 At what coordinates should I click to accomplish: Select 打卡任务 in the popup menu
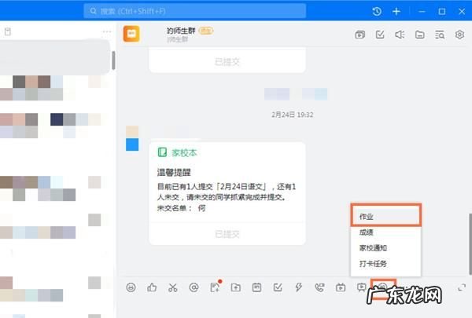(385, 264)
